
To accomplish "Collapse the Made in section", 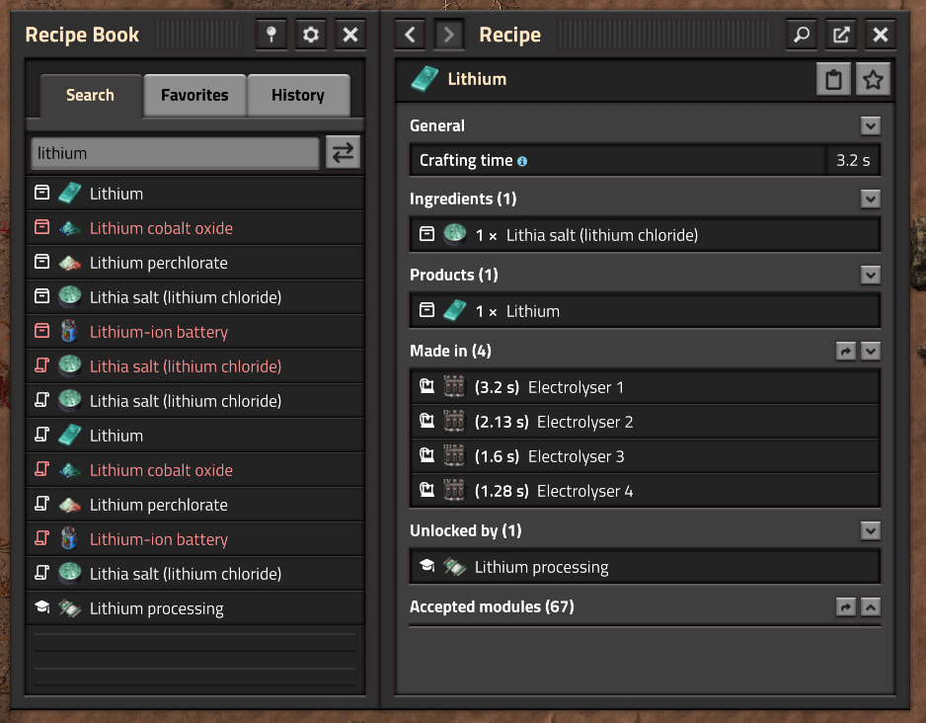I will pos(870,351).
